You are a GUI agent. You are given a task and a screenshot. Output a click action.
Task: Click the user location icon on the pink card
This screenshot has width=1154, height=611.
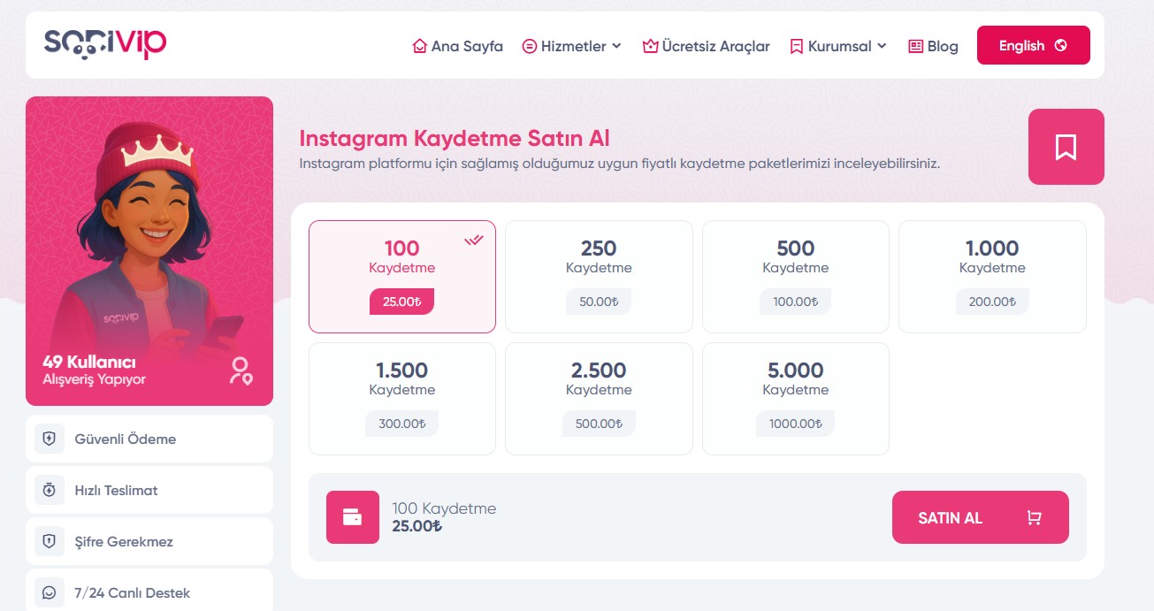[x=240, y=370]
